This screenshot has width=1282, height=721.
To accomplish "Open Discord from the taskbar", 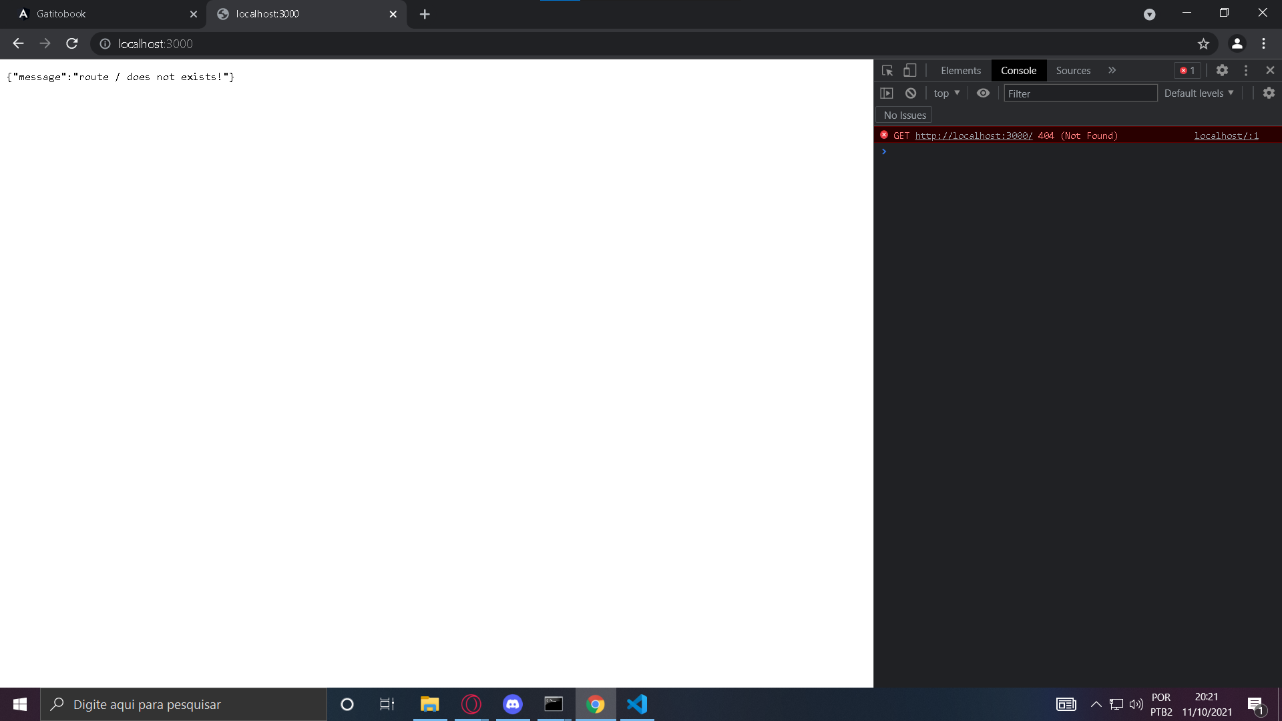I will [513, 704].
